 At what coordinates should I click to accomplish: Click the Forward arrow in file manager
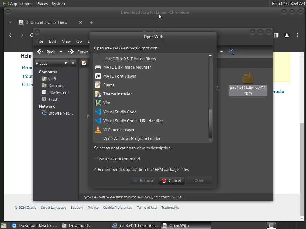71,52
